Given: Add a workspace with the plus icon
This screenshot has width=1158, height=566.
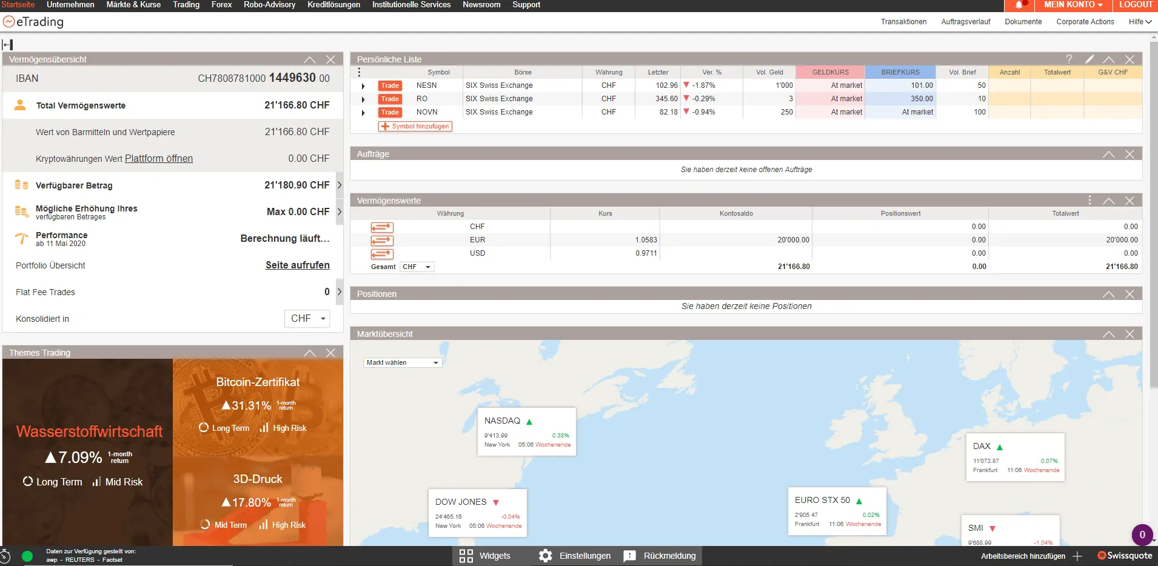Looking at the screenshot, I should (x=1077, y=556).
